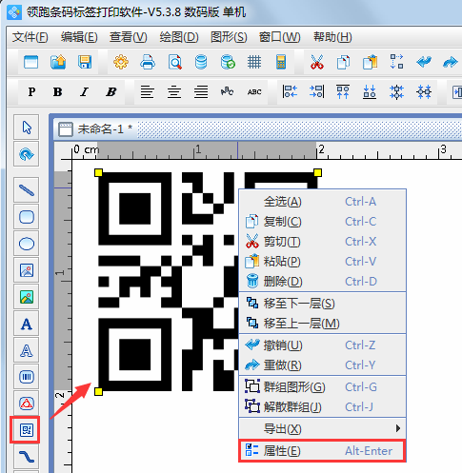The height and width of the screenshot is (473, 462).
Task: Apply plain text style P button
Action: pyautogui.click(x=31, y=92)
